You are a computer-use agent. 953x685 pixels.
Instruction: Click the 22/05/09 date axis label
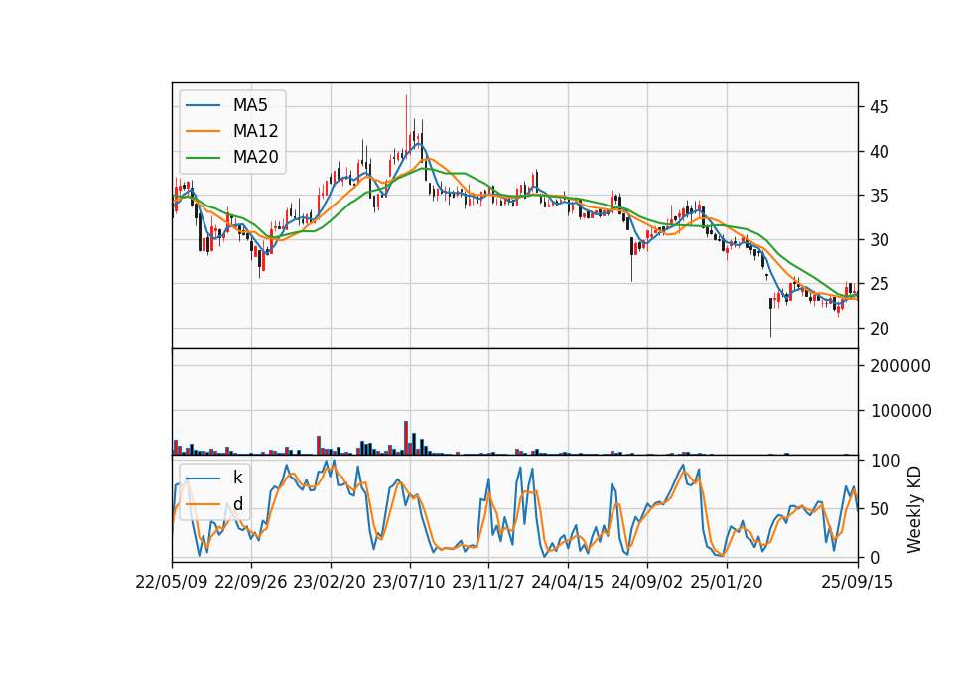tap(172, 582)
